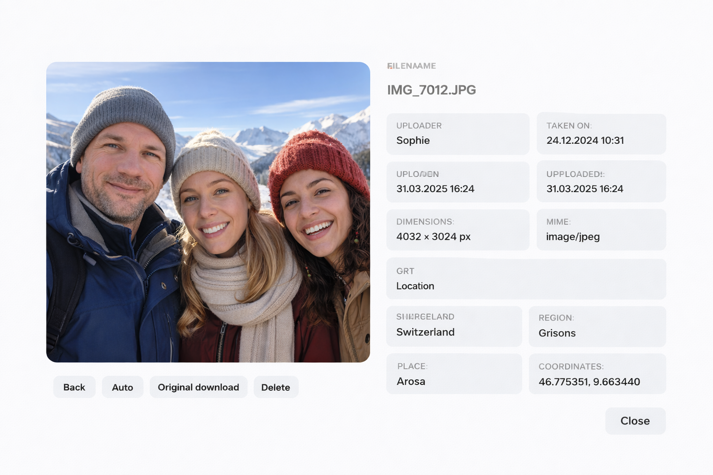Download the original photo file

(198, 387)
